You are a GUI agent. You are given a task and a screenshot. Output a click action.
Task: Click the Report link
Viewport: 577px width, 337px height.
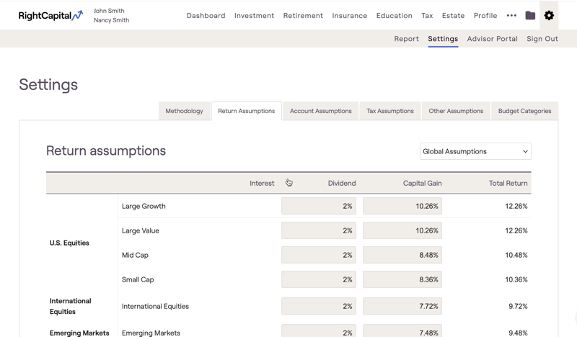[406, 39]
